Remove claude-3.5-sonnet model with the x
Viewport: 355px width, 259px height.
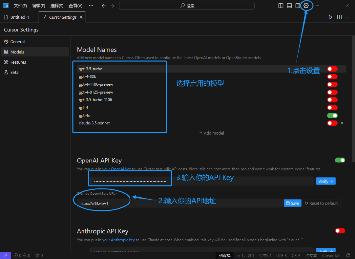[x=342, y=123]
